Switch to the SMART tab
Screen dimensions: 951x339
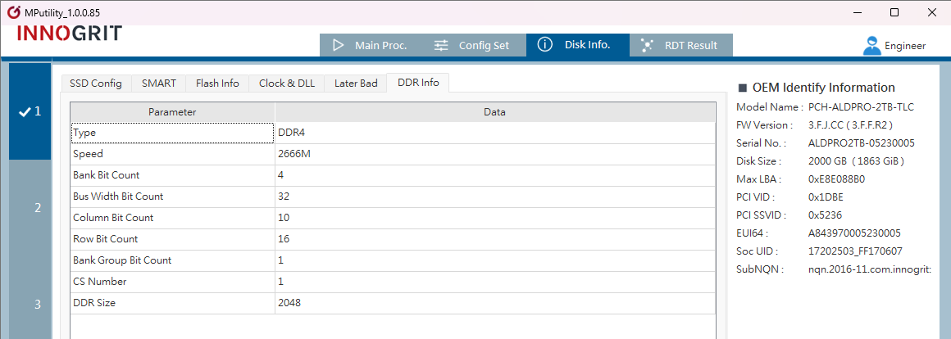[x=158, y=83]
